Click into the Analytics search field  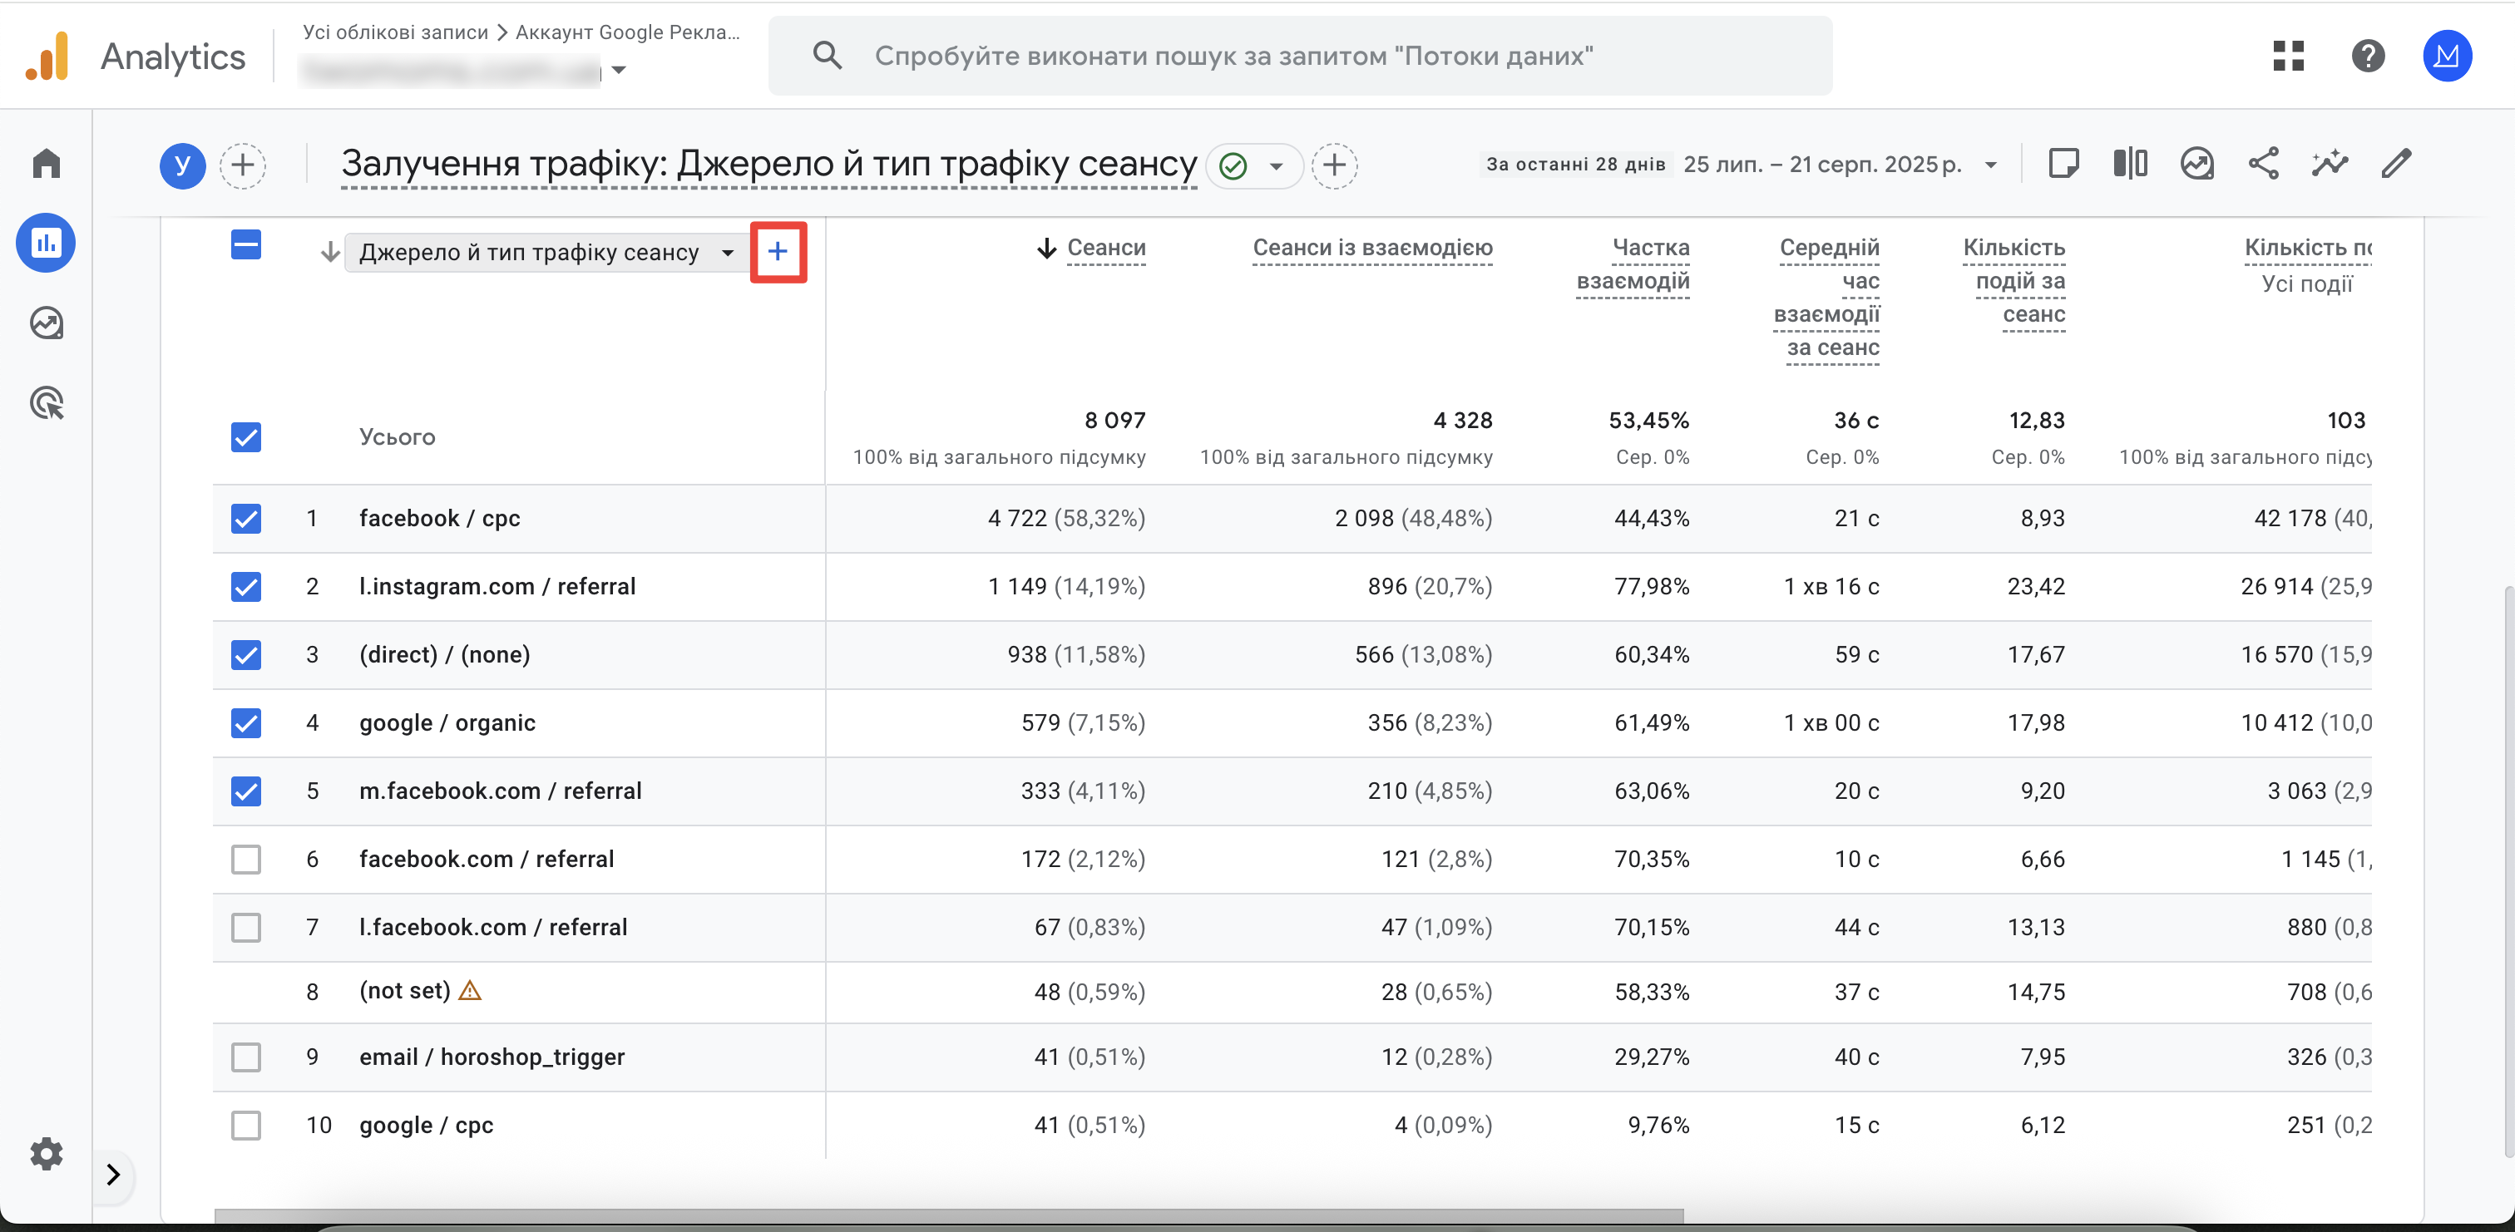point(1299,56)
